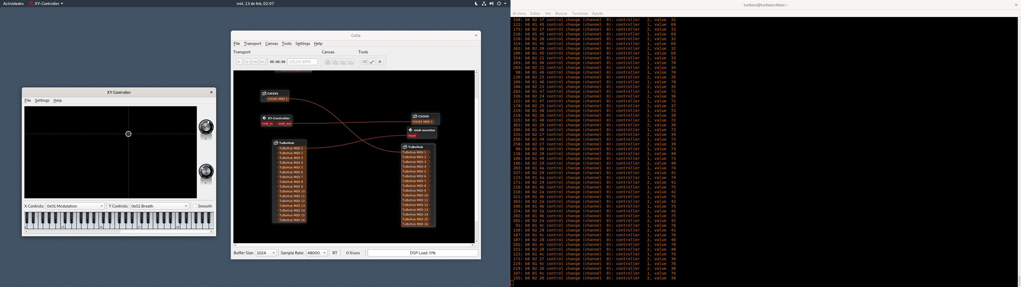Open the Catia Transport menu

(253, 44)
